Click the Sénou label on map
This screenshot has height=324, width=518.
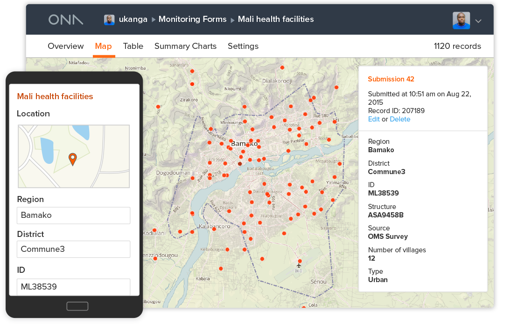tap(318, 282)
